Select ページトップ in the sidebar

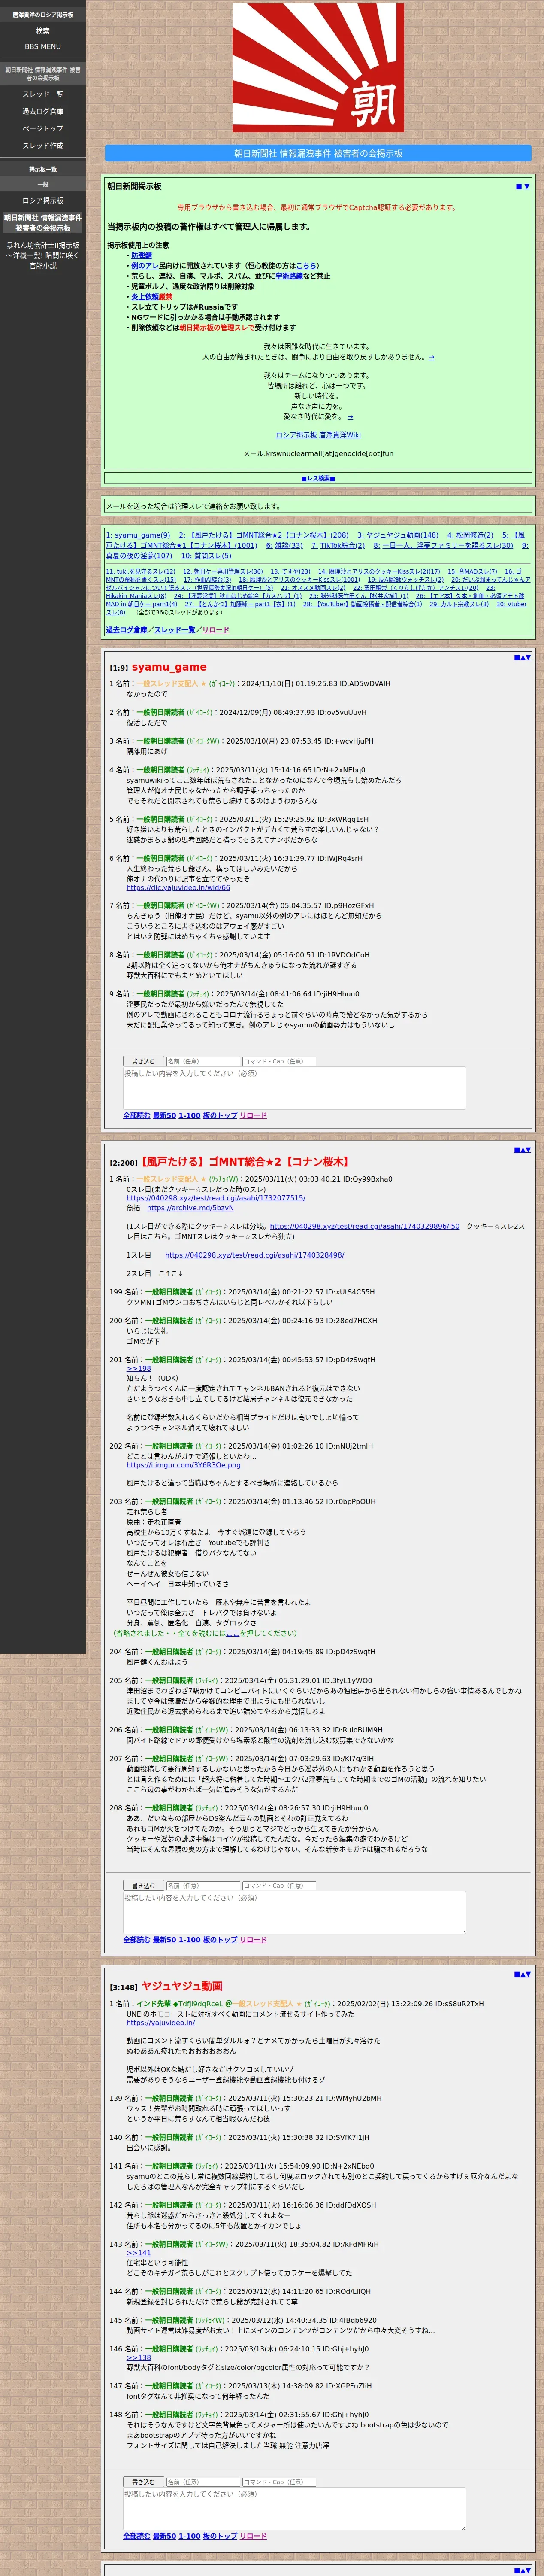tap(43, 128)
